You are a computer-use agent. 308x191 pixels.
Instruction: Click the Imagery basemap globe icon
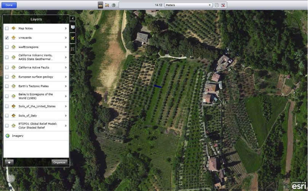click(x=8, y=136)
